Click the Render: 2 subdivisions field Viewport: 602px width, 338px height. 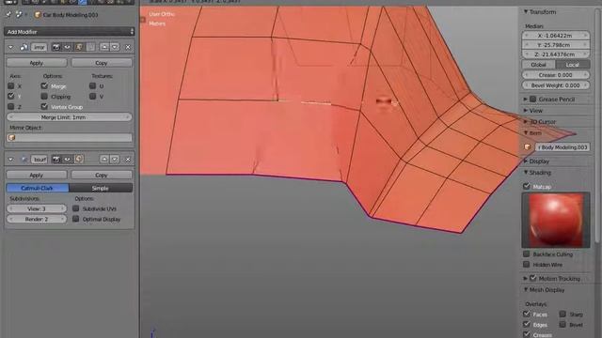click(x=37, y=219)
